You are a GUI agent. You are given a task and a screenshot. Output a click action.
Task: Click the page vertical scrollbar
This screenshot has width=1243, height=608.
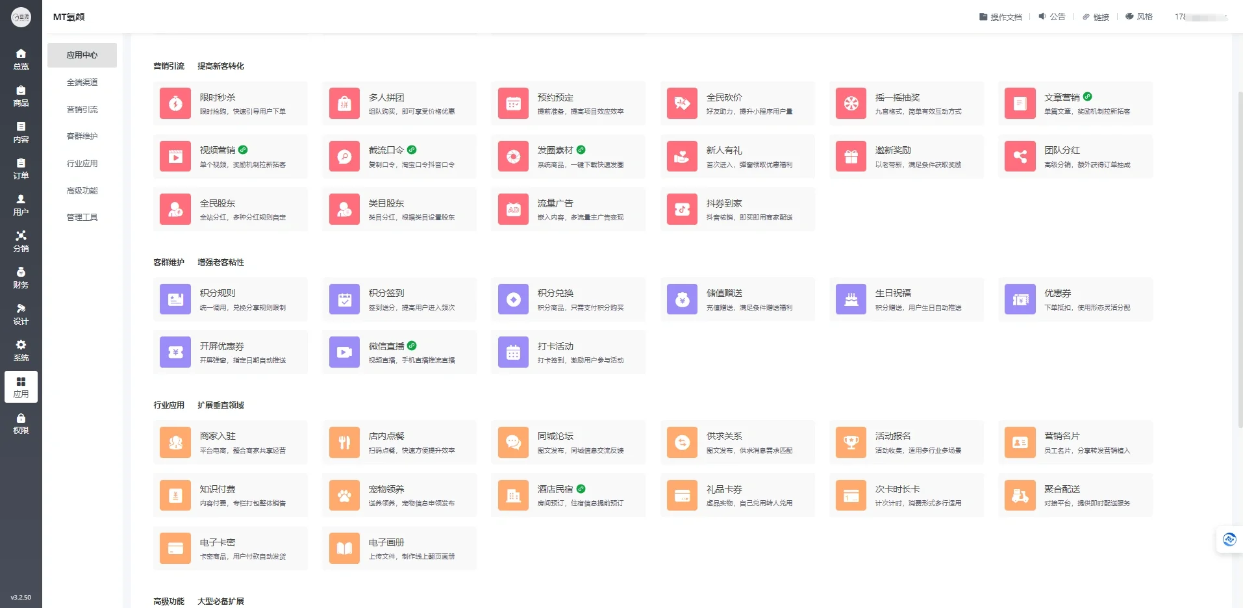[1239, 260]
